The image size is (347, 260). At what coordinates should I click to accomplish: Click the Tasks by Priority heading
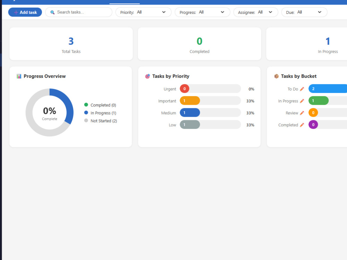tap(171, 76)
